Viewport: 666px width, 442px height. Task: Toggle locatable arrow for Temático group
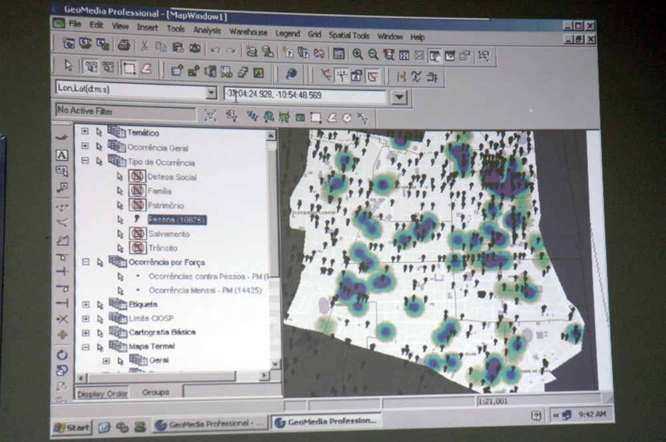point(99,132)
